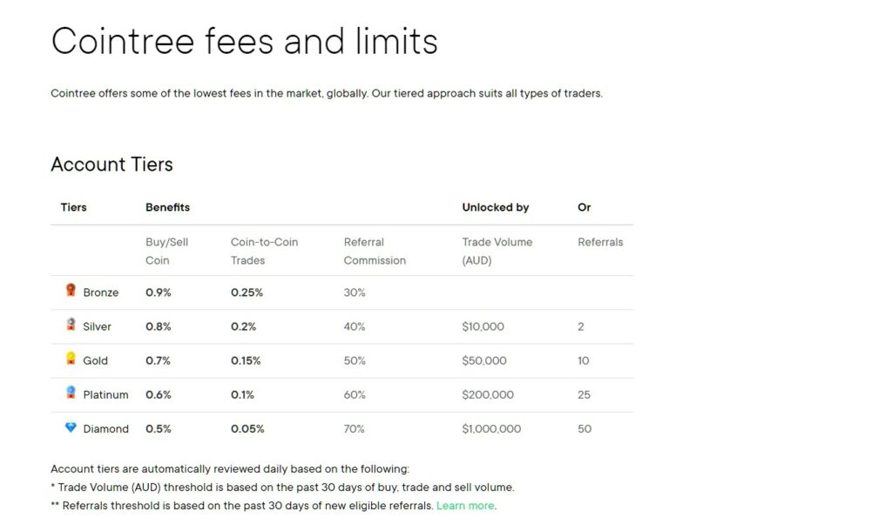The width and height of the screenshot is (892, 531).
Task: Click Silver trade volume $10,000
Action: pos(483,326)
